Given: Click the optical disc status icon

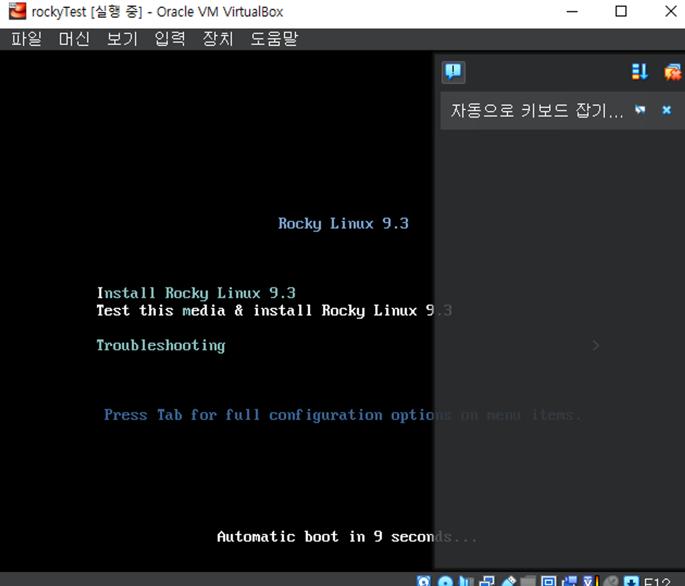Looking at the screenshot, I should (x=445, y=581).
